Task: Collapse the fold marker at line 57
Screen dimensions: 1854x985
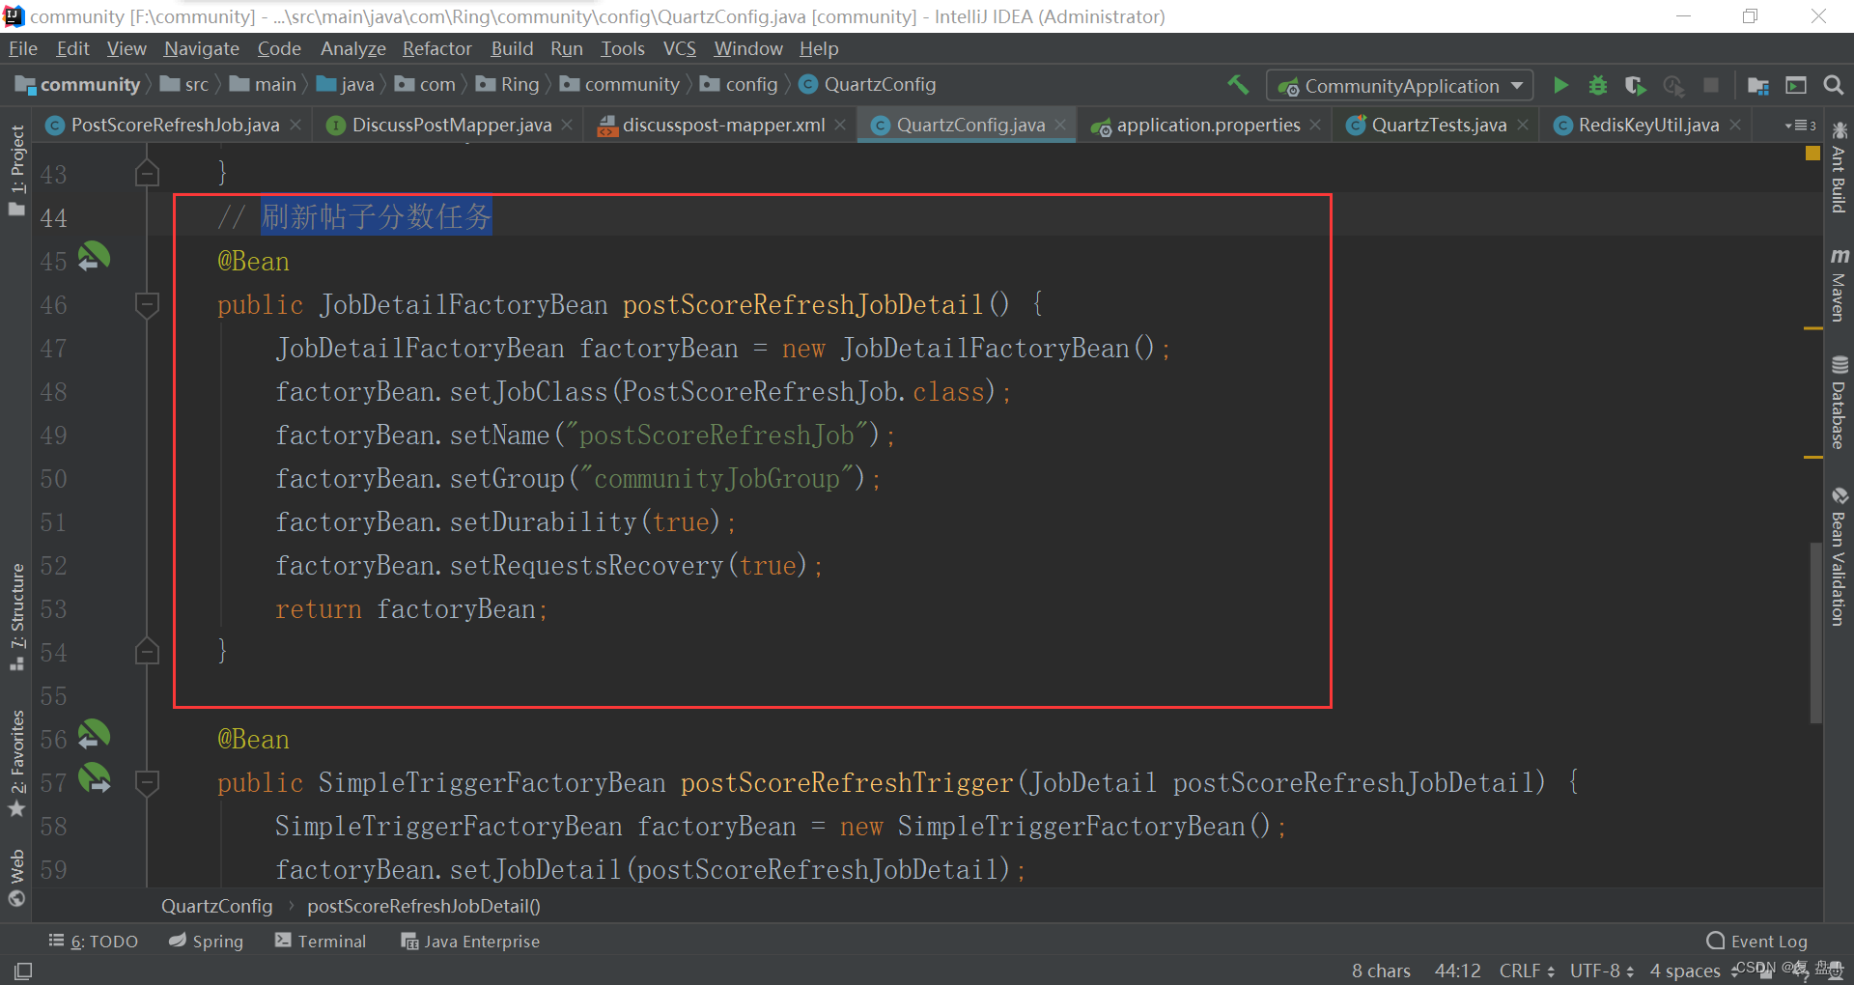Action: 147,782
